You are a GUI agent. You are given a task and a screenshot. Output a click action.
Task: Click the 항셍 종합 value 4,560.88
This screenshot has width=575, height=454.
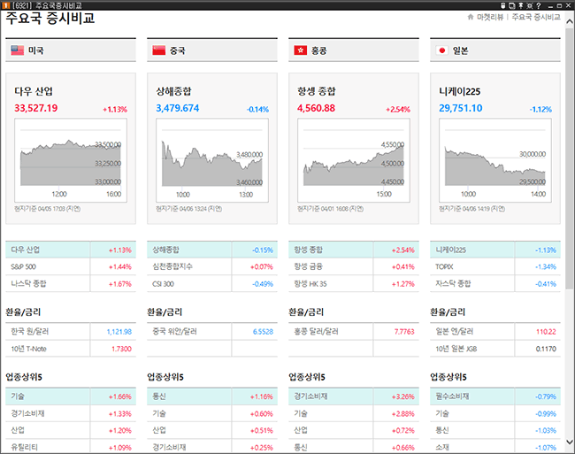pyautogui.click(x=316, y=108)
